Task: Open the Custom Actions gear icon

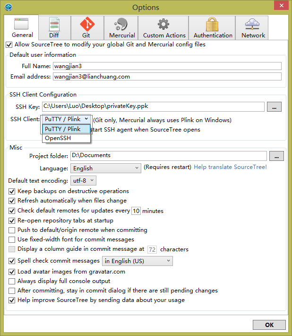Action: [163, 24]
